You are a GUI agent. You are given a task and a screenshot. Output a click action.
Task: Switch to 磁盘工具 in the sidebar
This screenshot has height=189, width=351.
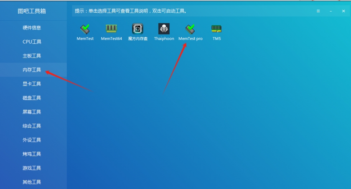[32, 98]
